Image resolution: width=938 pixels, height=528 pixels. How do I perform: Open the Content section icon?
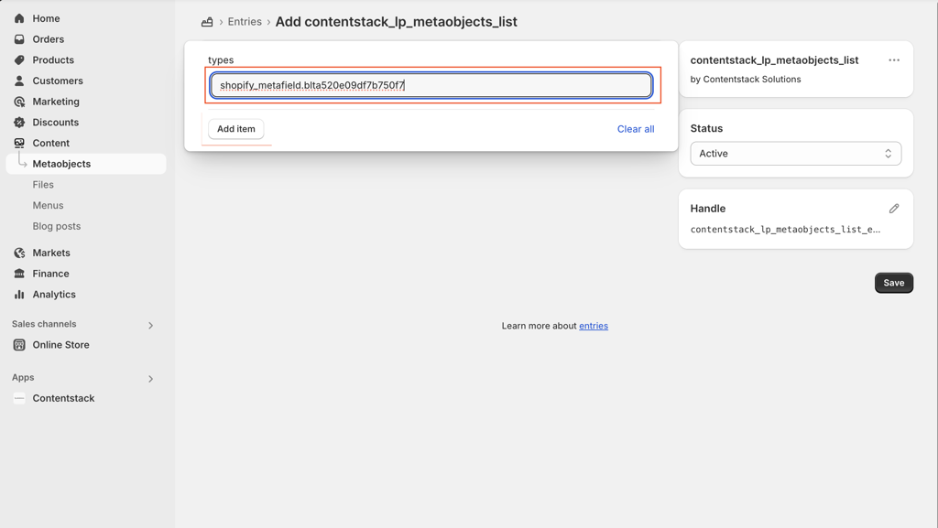17,143
